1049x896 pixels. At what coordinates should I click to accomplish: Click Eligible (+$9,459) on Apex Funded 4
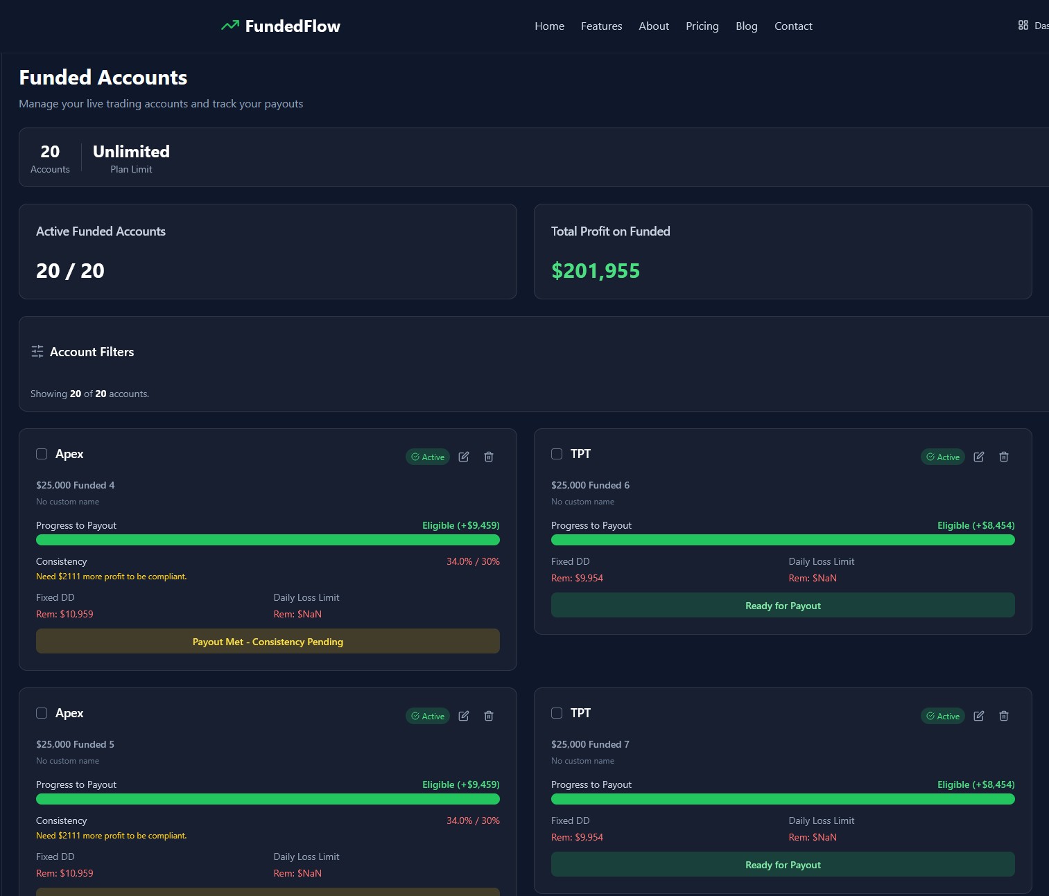[x=461, y=525]
